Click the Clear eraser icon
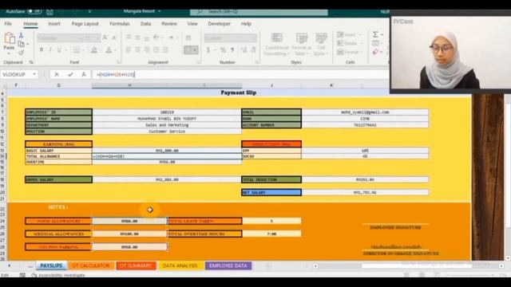 coord(375,52)
